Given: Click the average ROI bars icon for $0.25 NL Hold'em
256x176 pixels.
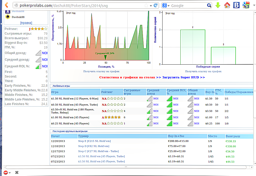Looking at the screenshot, I should (x=169, y=124).
